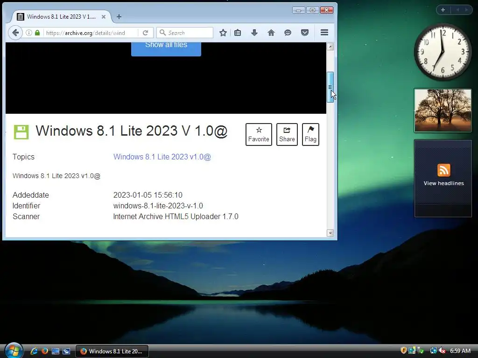This screenshot has width=478, height=358.
Task: Flag this item with the Flag button
Action: (310, 134)
